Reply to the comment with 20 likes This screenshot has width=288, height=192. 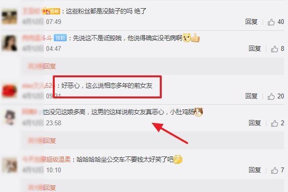[251, 96]
